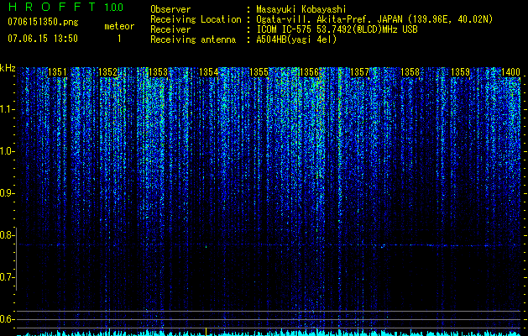Select the filename 0706151350.png
Screen dimensions: 528x336
43,22
